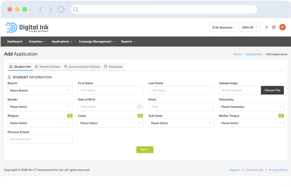Click the plus icon in the header

pyautogui.click(x=267, y=27)
